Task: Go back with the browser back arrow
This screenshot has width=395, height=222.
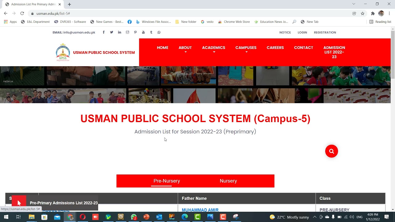Action: click(6, 13)
